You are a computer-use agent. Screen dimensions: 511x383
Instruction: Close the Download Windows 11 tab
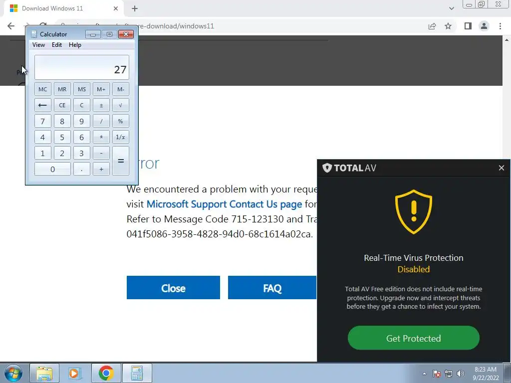[x=116, y=8]
